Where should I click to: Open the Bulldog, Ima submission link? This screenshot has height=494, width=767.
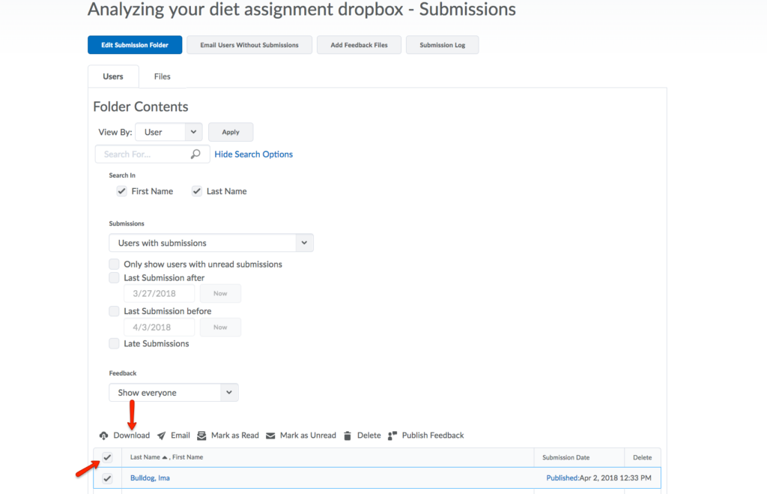pos(150,478)
